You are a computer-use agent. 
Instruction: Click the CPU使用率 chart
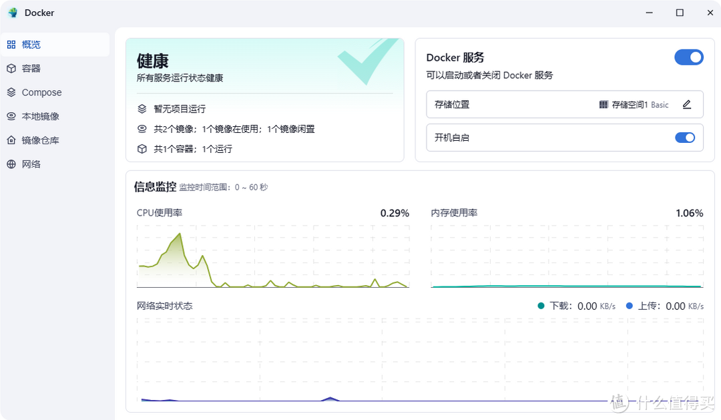(x=272, y=256)
